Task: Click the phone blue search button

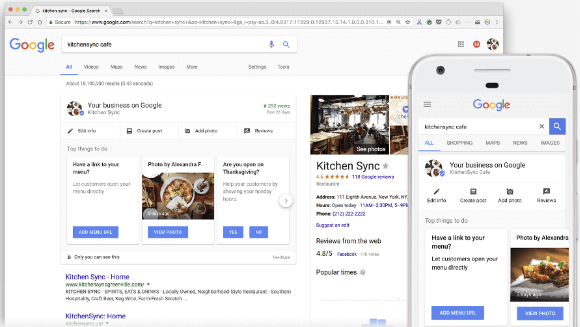Action: (x=557, y=126)
